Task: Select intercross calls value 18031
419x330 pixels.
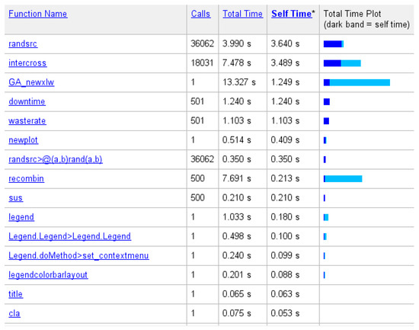Action: pyautogui.click(x=202, y=62)
